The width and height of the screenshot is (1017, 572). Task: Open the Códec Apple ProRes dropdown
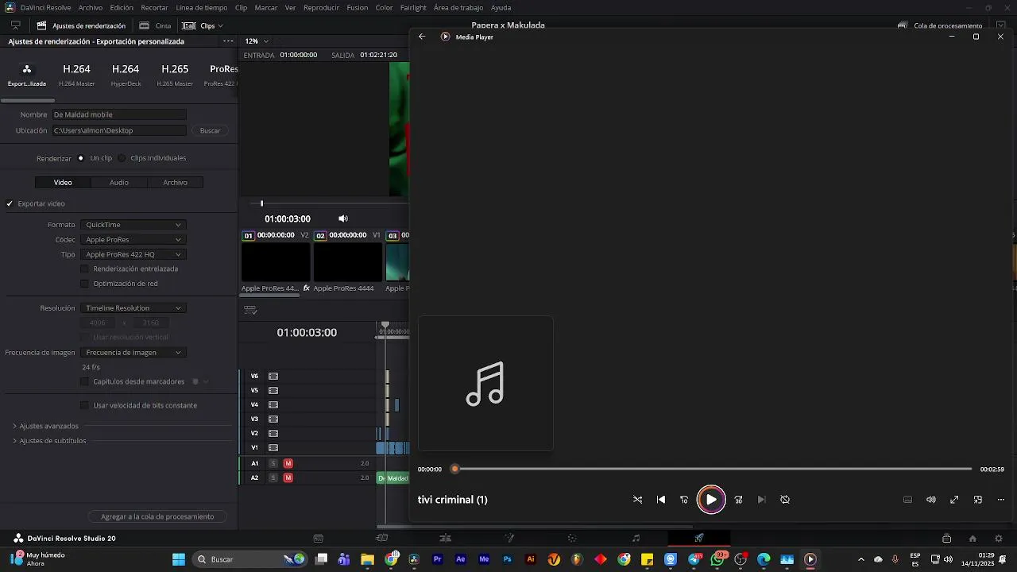coord(133,239)
